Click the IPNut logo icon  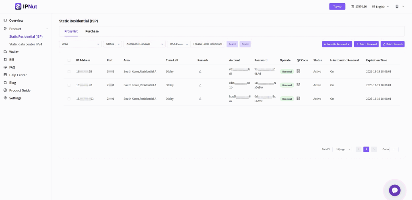click(18, 6)
